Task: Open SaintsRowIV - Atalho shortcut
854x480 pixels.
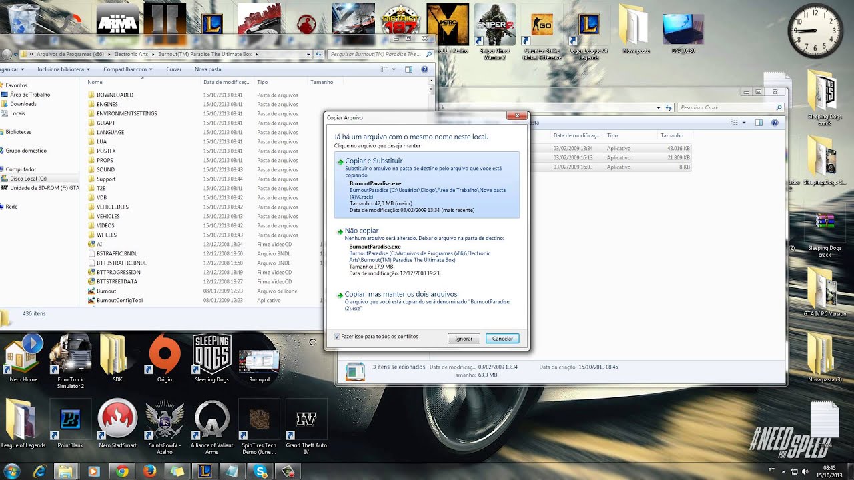Action: point(165,427)
